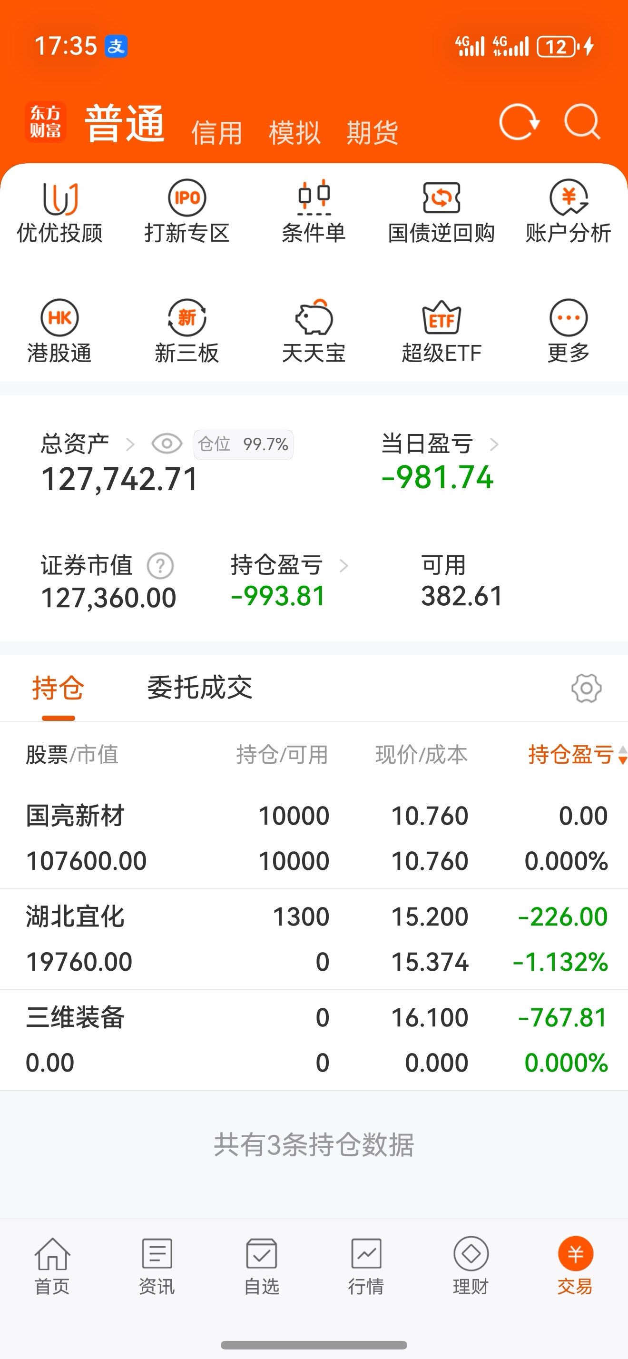Viewport: 628px width, 1359px height.
Task: Tap help question mark beside 证券市值
Action: pyautogui.click(x=160, y=566)
